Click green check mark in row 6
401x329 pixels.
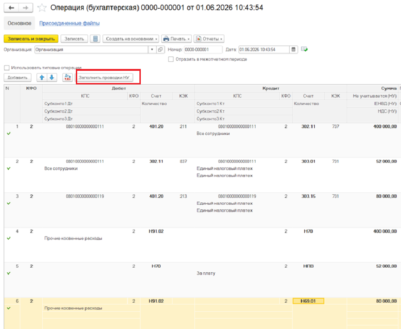click(9, 308)
